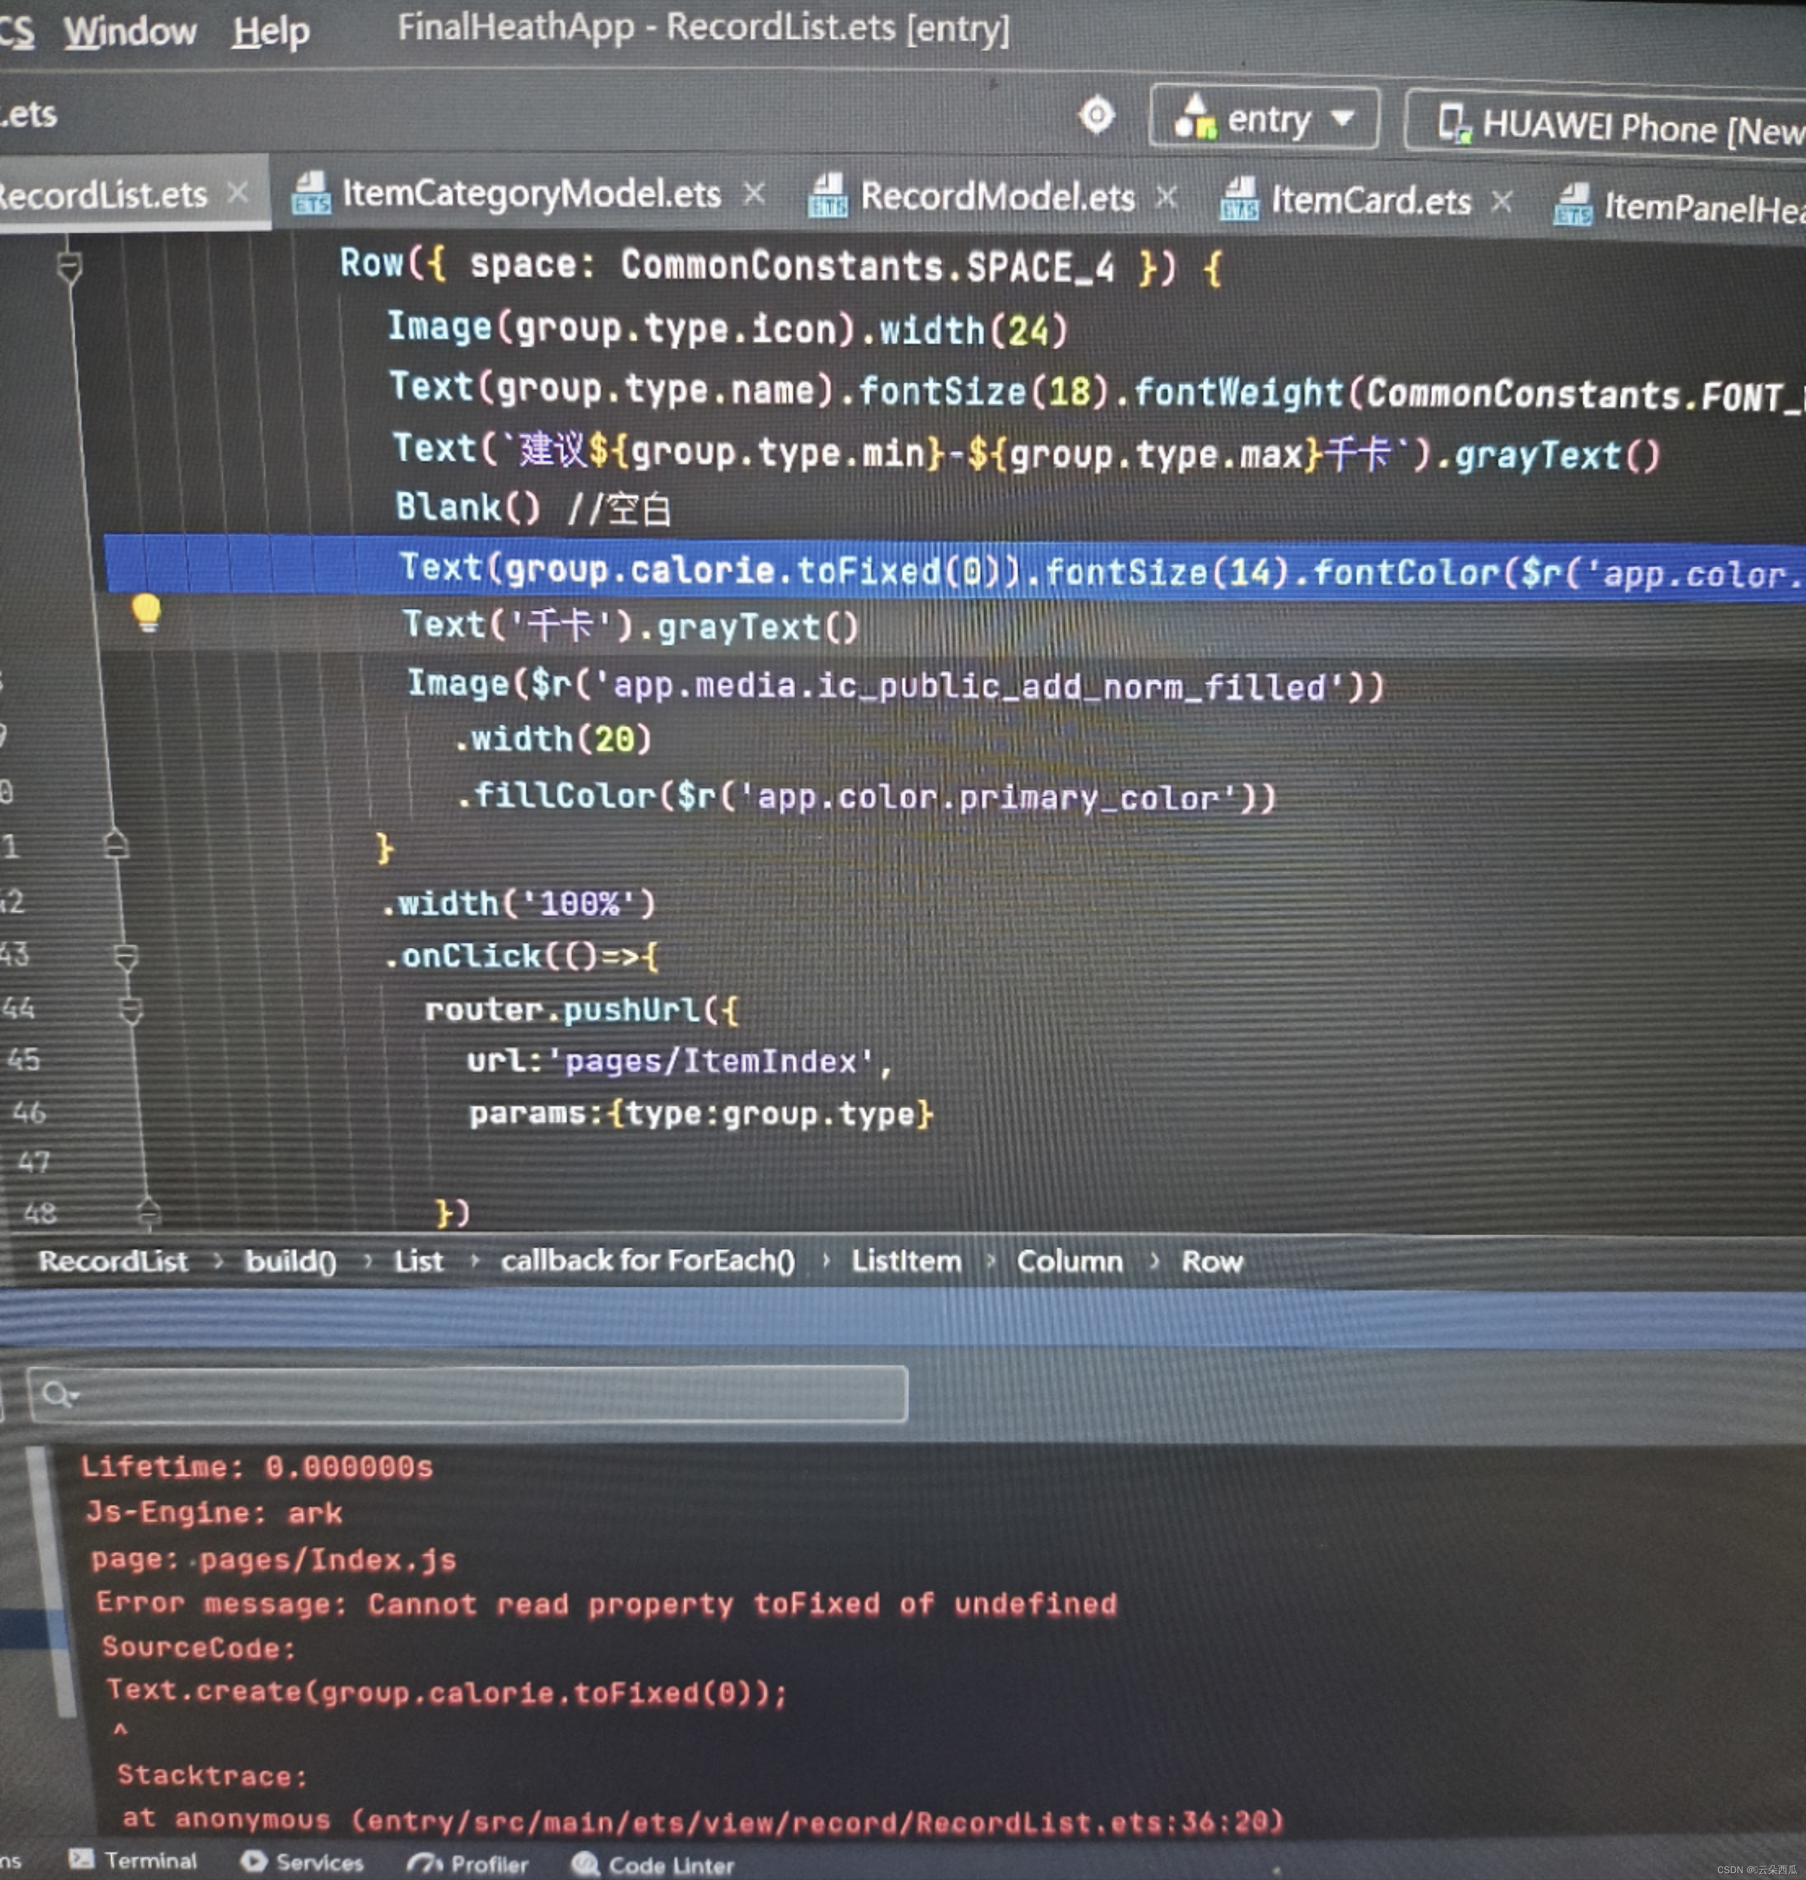1806x1880 pixels.
Task: Select Row in the breadcrumb
Action: tap(1211, 1261)
